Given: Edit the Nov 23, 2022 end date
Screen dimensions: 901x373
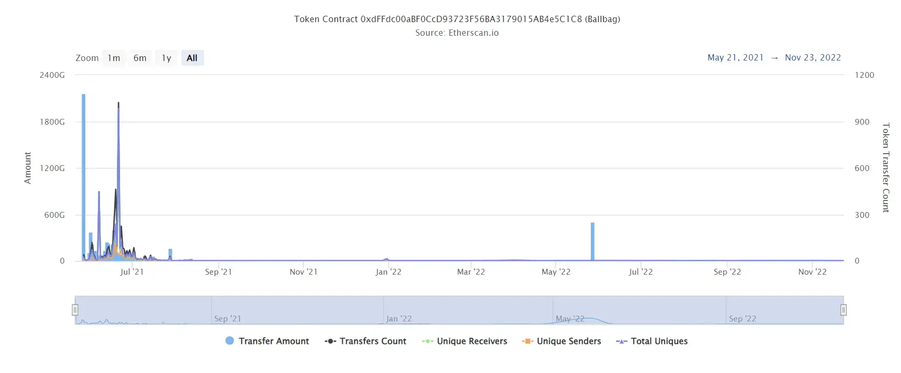Looking at the screenshot, I should tap(813, 57).
